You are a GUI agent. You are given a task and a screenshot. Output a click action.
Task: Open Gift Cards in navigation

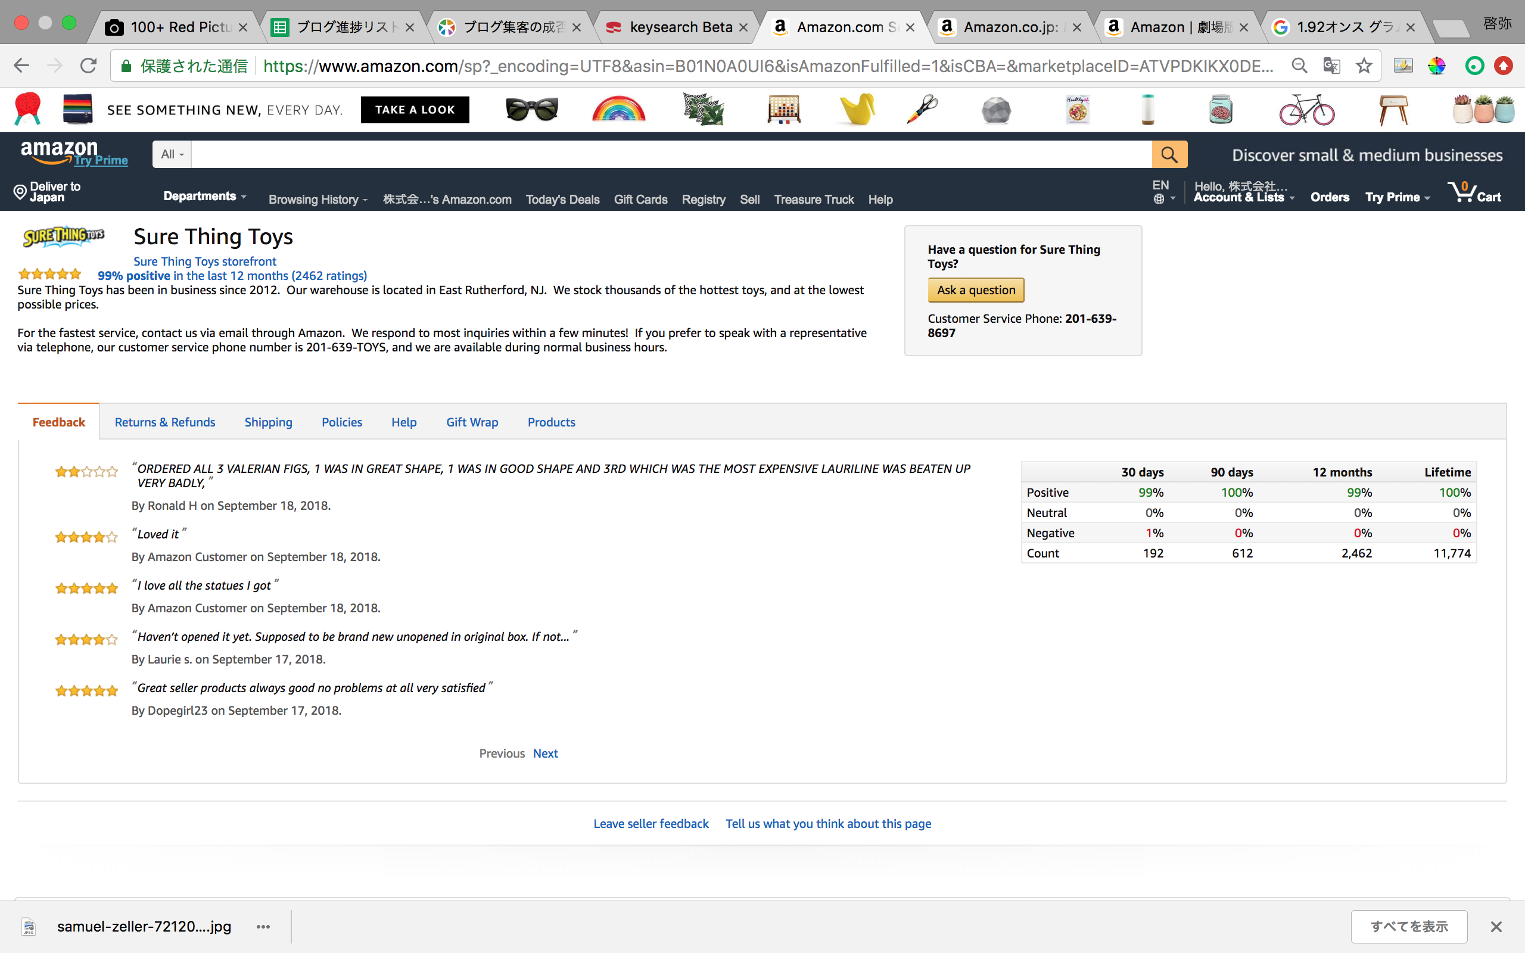click(x=640, y=199)
